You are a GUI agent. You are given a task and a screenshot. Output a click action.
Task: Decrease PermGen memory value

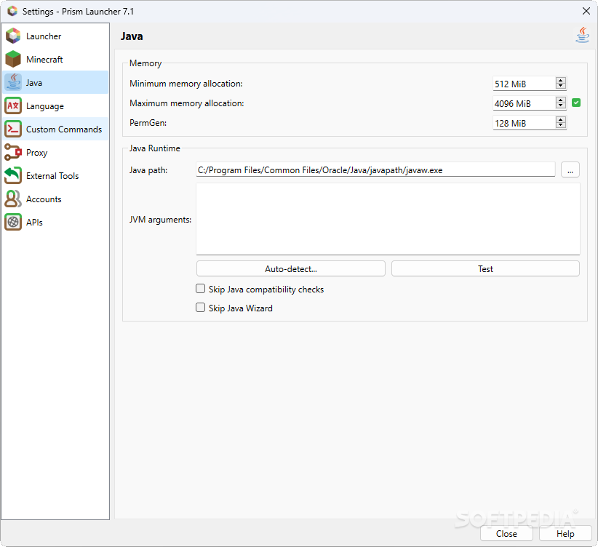coord(561,126)
